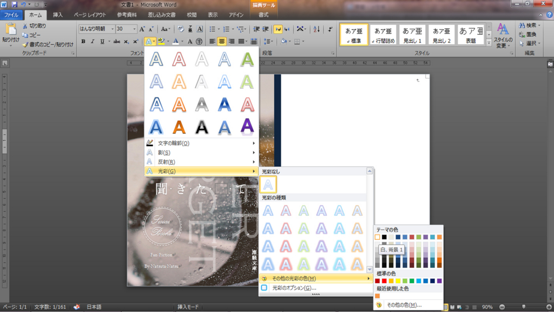Click the font color A icon

tap(176, 41)
